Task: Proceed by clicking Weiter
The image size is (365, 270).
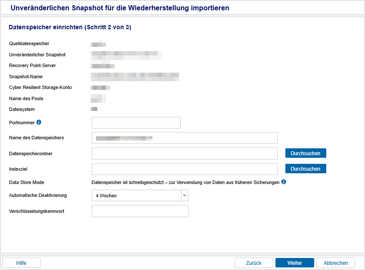Action: 294,263
